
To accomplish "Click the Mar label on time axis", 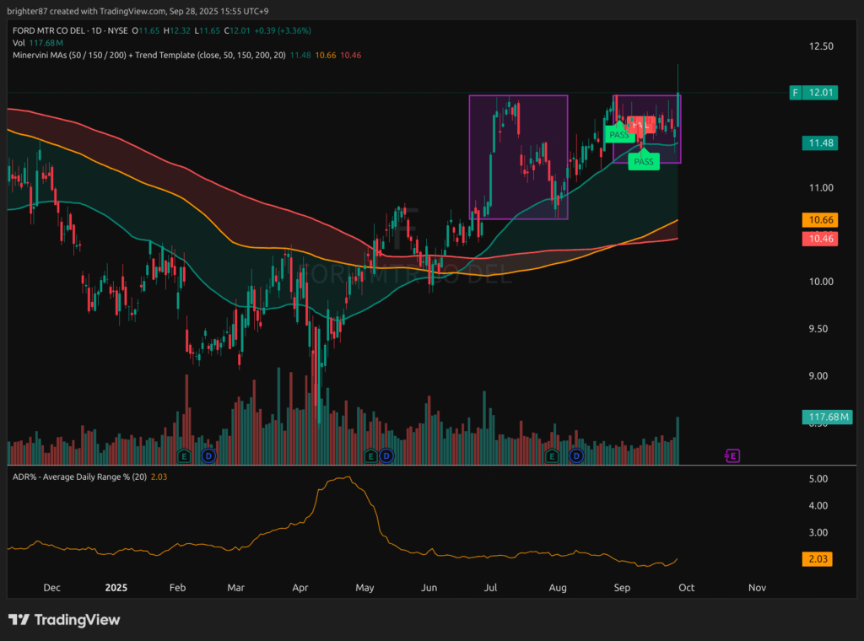I will pos(236,588).
